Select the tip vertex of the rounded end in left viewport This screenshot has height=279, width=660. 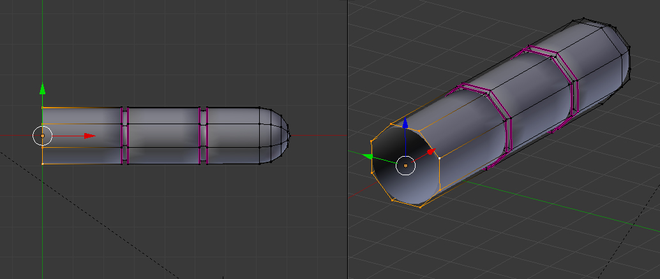click(x=290, y=136)
